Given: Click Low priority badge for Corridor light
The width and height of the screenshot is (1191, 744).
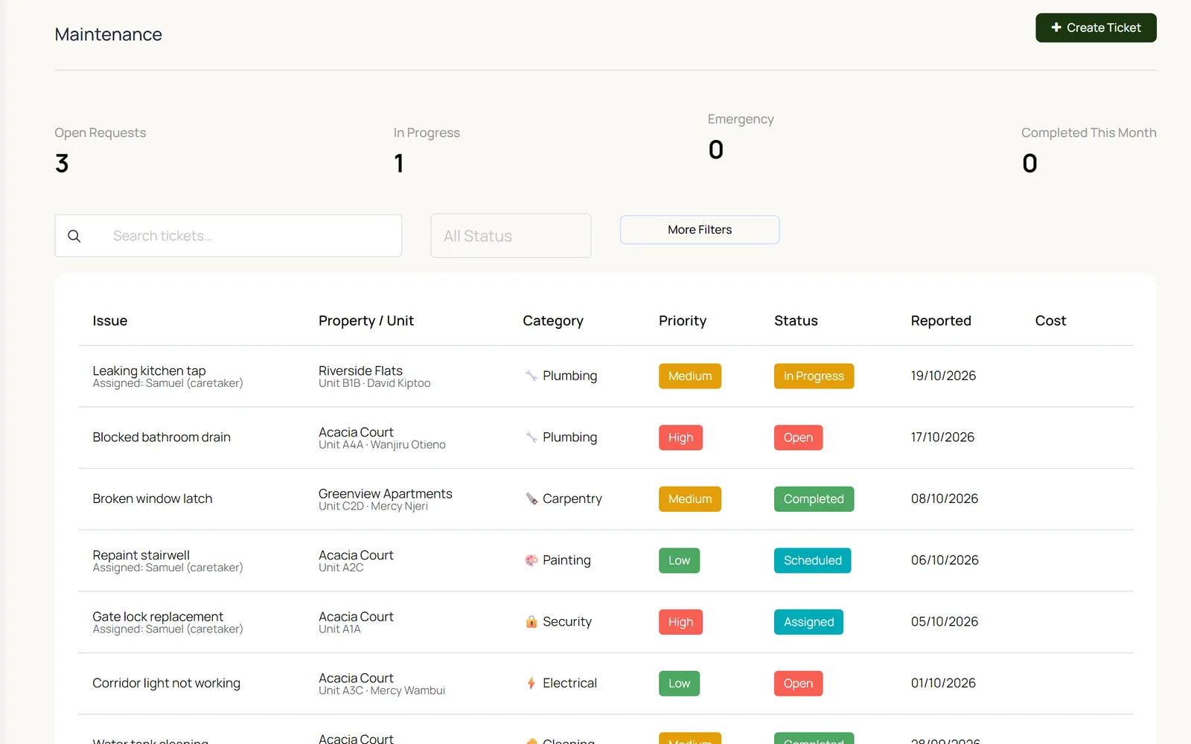Looking at the screenshot, I should tap(679, 683).
